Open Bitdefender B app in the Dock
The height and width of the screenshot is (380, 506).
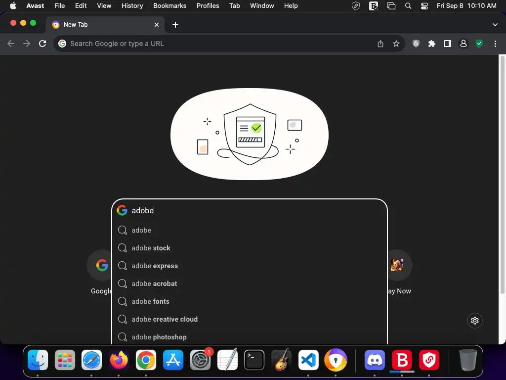(402, 360)
